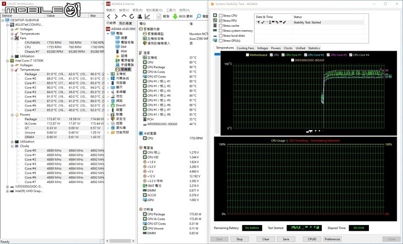Click the magnifier driver search icon
The image size is (403, 244).
tap(199, 16)
